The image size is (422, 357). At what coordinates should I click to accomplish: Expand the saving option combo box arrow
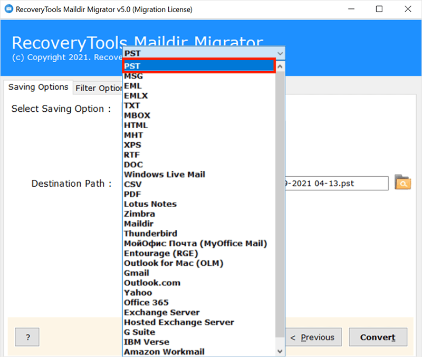tap(280, 54)
